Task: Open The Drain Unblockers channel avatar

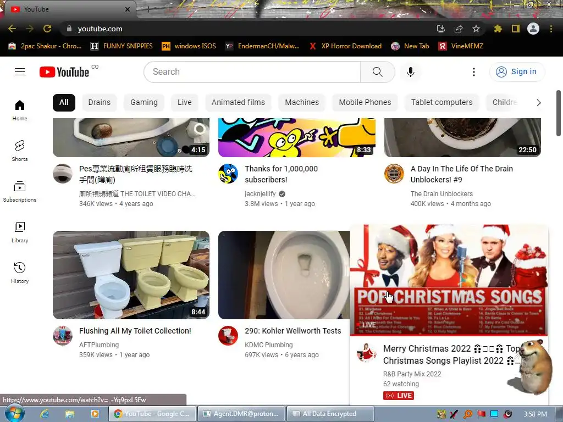Action: [x=394, y=174]
